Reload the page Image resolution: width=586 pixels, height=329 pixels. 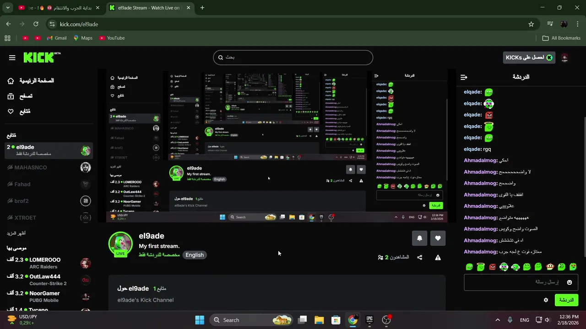click(x=36, y=24)
